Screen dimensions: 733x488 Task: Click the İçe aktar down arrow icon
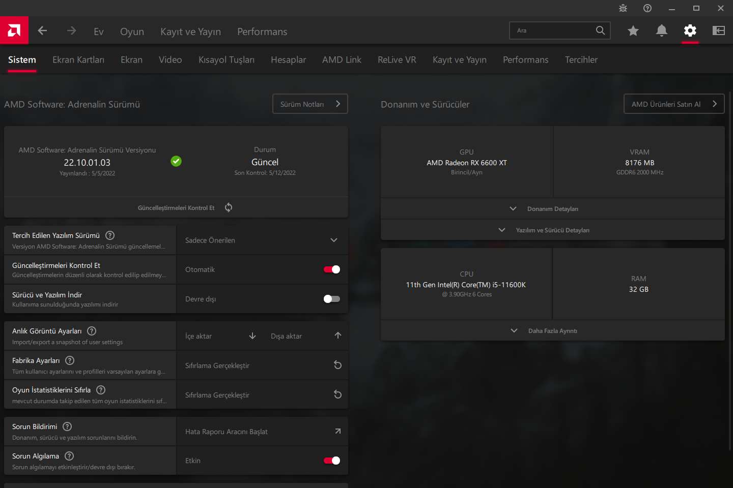point(252,336)
